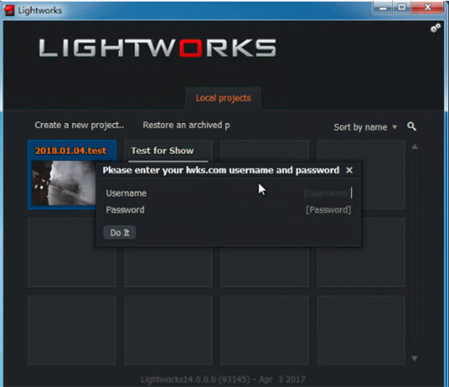Image resolution: width=449 pixels, height=387 pixels.
Task: Select the Test for Show project
Action: pyautogui.click(x=162, y=150)
